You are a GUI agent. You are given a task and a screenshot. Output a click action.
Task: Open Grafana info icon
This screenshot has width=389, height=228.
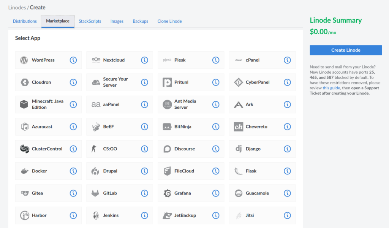pyautogui.click(x=216, y=193)
